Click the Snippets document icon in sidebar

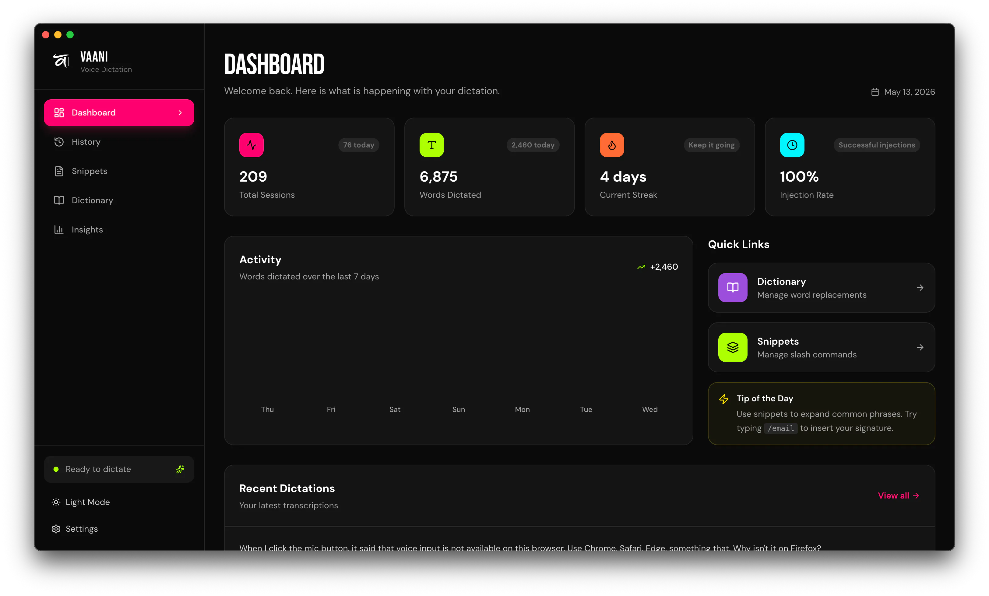(x=59, y=171)
